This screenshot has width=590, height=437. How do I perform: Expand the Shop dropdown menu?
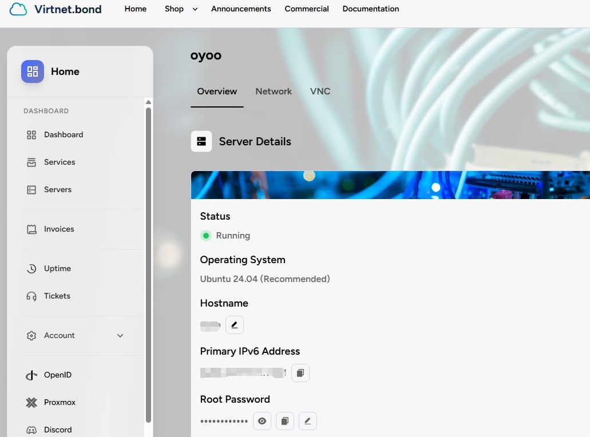[195, 9]
